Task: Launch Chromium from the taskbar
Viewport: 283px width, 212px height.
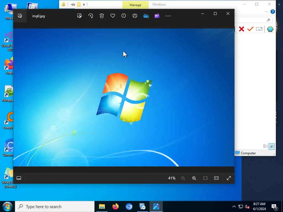Action: point(129,206)
